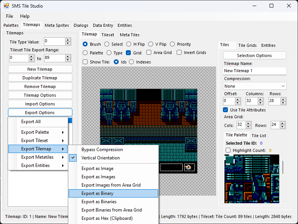Enable the Area Grid checkbox

coord(149,53)
